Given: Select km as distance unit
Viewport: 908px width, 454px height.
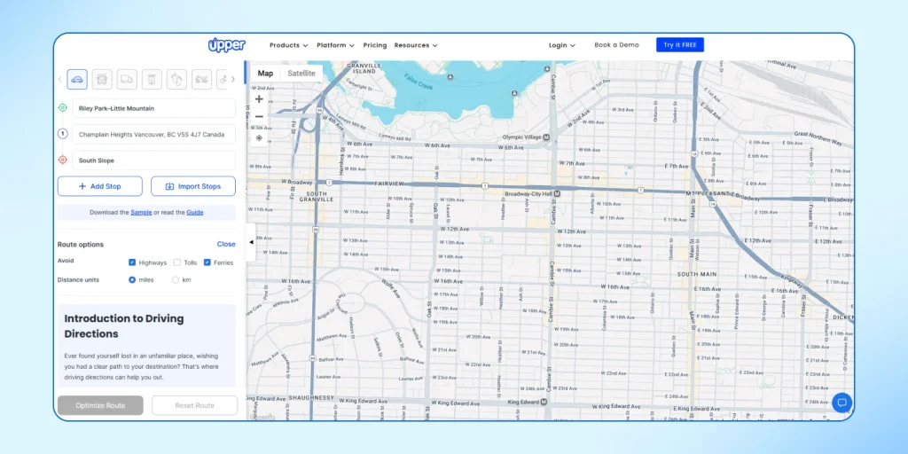Looking at the screenshot, I should (176, 279).
